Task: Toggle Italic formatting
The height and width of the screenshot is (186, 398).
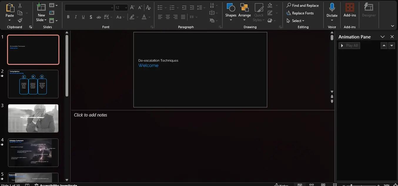Action: [76, 17]
